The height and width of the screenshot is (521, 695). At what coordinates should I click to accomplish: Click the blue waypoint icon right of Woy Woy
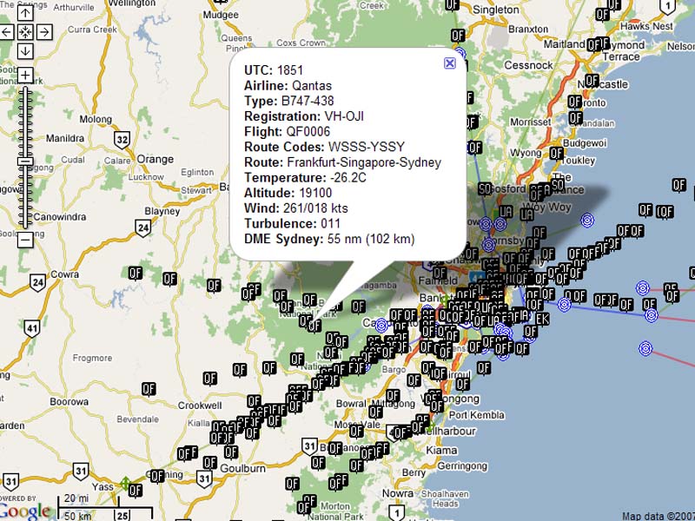click(x=587, y=220)
